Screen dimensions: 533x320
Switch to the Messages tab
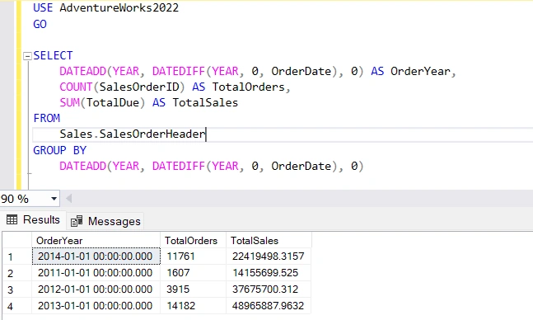[x=105, y=221]
